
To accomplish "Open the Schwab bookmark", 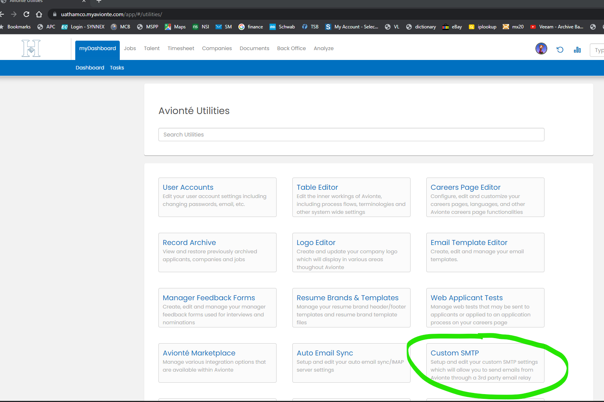I will 282,27.
